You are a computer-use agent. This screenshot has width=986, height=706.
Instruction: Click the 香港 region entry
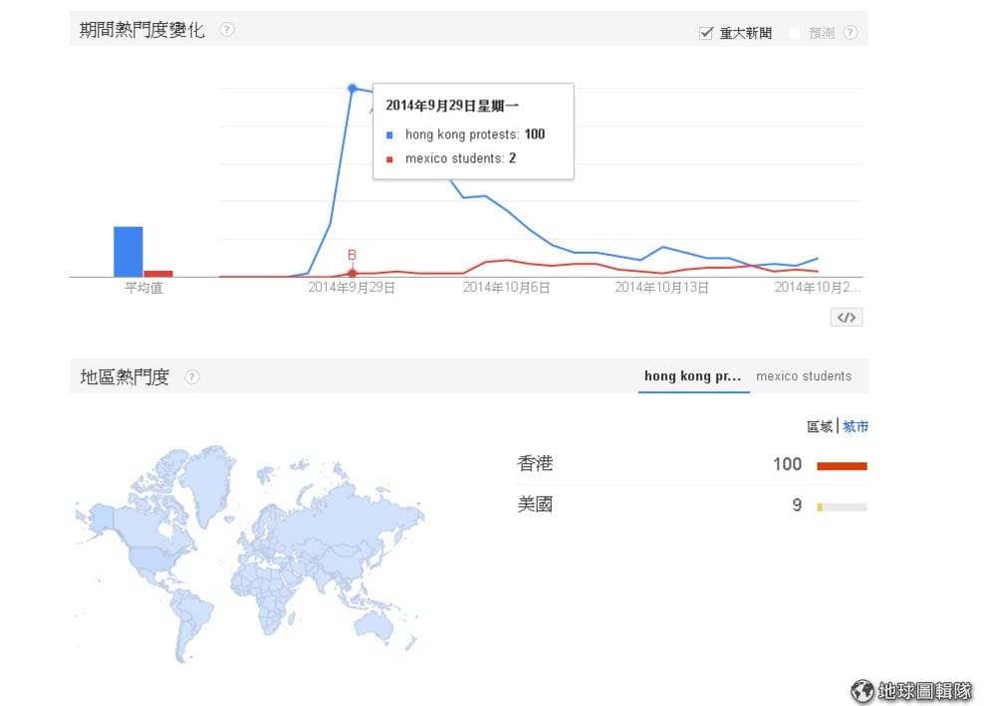point(535,464)
